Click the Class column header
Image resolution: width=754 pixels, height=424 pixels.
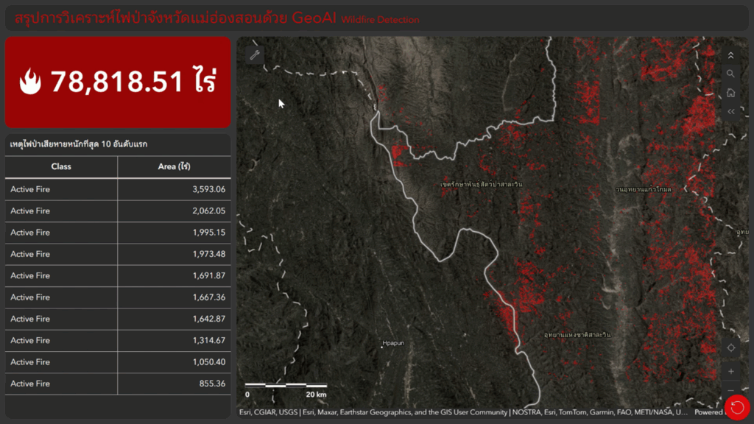[61, 166]
